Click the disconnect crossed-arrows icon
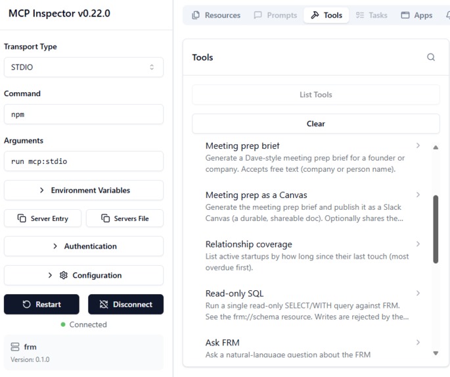 pos(104,305)
